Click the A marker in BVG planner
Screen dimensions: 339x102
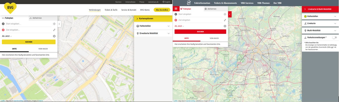(3, 24)
